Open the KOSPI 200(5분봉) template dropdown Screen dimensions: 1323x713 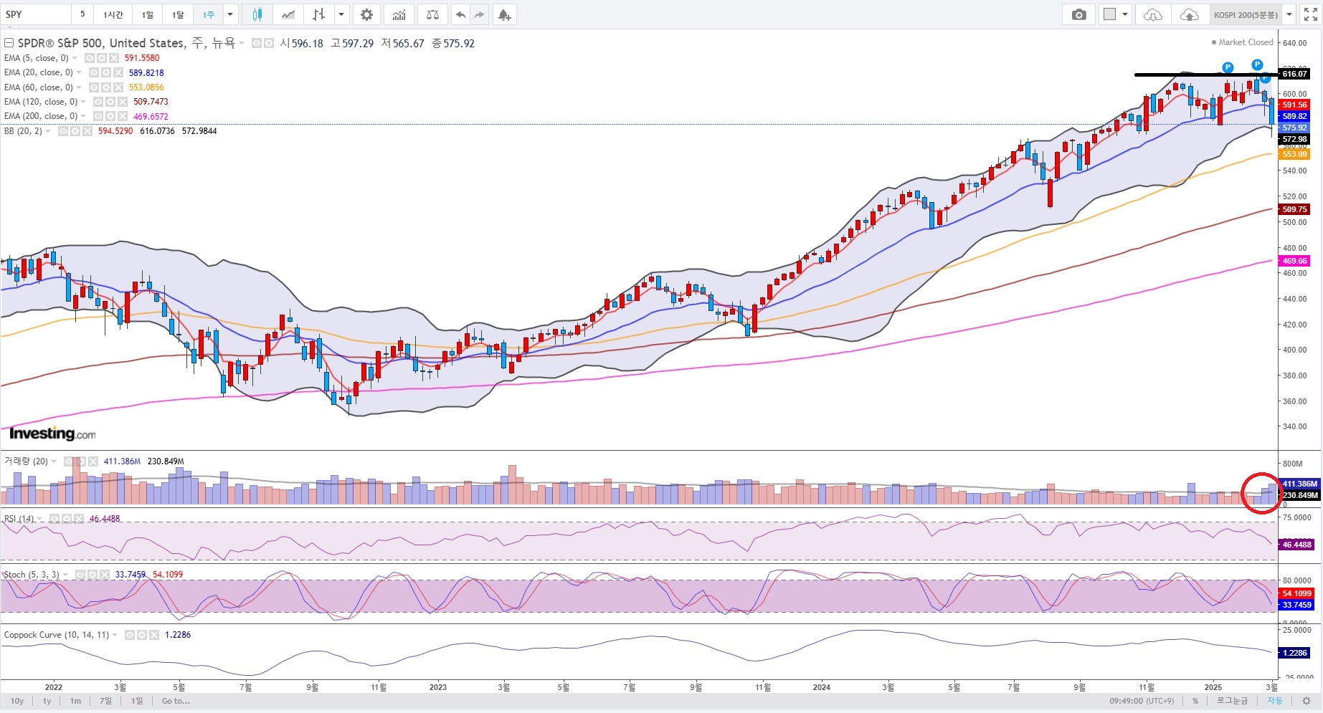1289,14
